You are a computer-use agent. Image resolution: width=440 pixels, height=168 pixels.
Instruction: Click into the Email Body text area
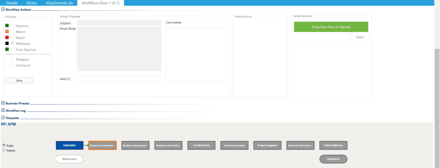tap(119, 49)
